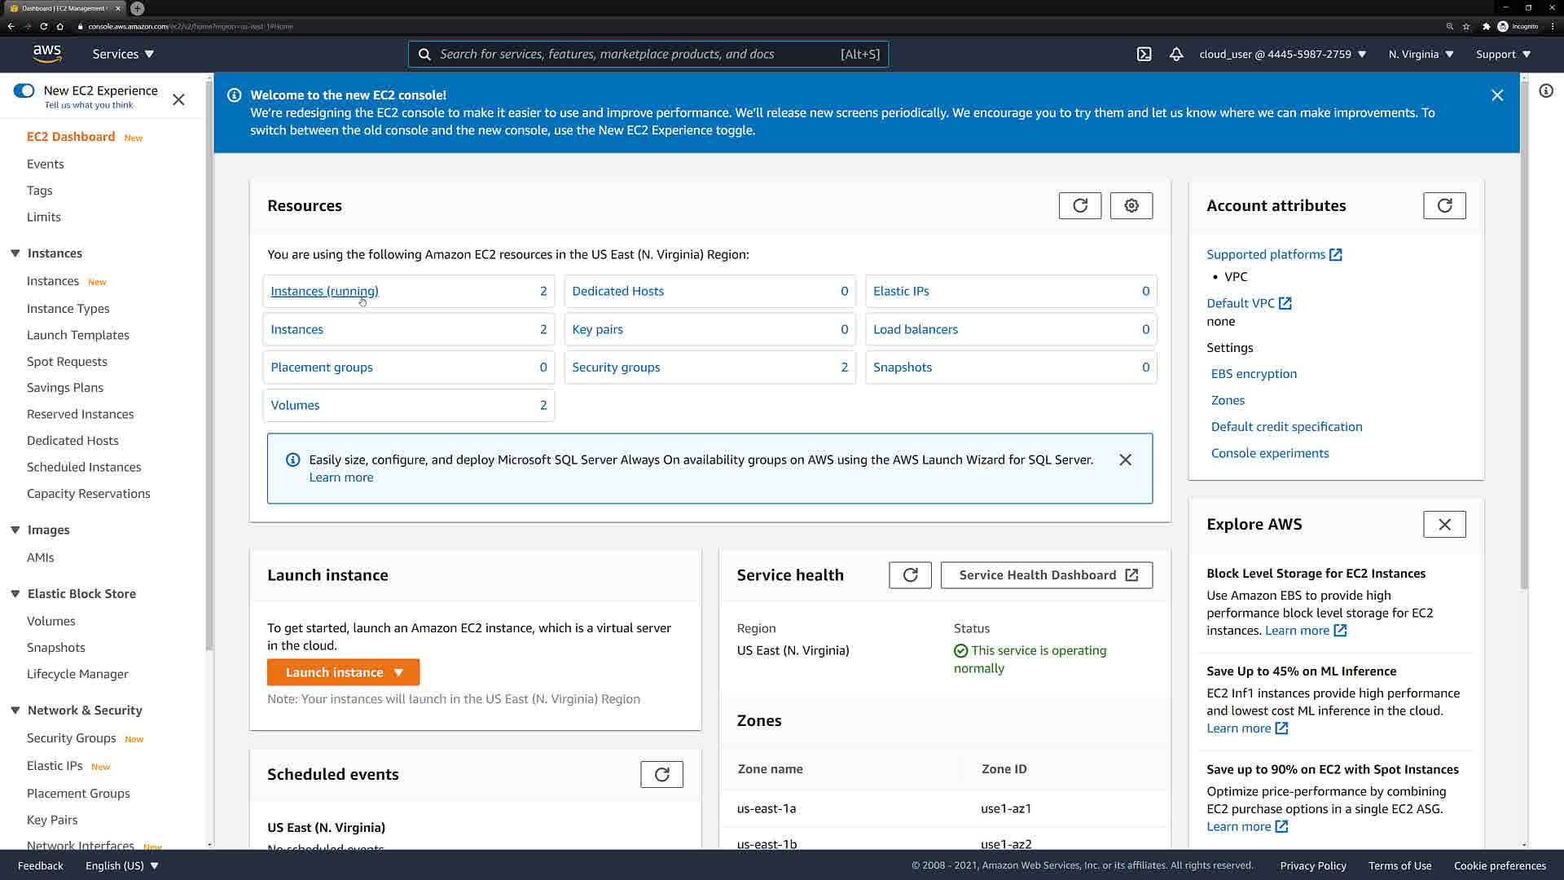
Task: Expand the Services dropdown
Action: [x=123, y=54]
